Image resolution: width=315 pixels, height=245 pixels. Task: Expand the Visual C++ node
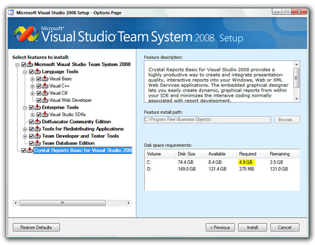point(32,86)
